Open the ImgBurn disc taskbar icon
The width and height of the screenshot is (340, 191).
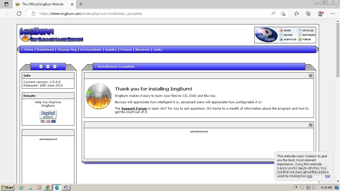coord(66,188)
